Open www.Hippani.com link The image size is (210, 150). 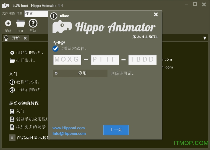(69, 128)
